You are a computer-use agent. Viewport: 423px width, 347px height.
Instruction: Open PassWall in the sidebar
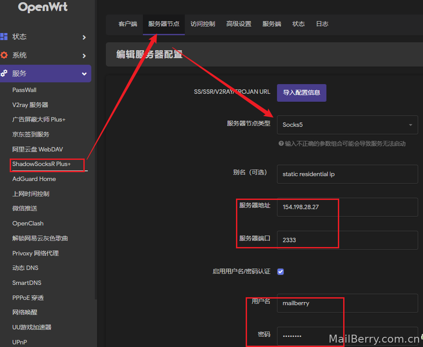click(x=24, y=90)
